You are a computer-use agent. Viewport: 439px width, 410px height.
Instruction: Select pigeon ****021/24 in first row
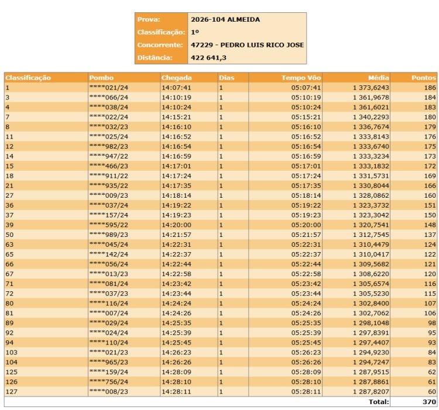point(108,88)
